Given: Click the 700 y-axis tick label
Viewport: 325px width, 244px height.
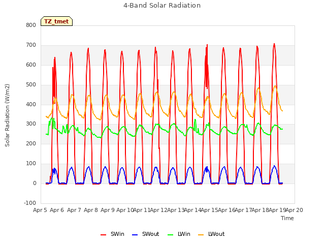Looking at the screenshot, I should (x=31, y=45).
